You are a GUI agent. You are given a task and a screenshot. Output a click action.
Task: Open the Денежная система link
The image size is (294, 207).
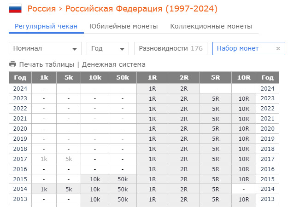(114, 64)
